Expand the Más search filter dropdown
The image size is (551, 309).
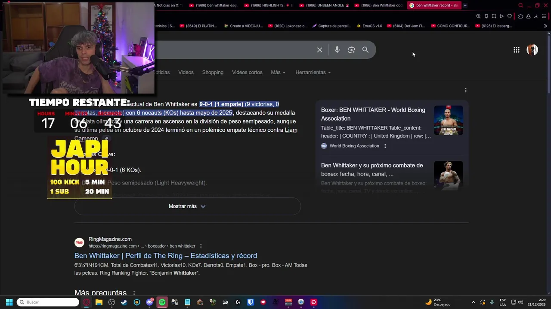(x=278, y=73)
